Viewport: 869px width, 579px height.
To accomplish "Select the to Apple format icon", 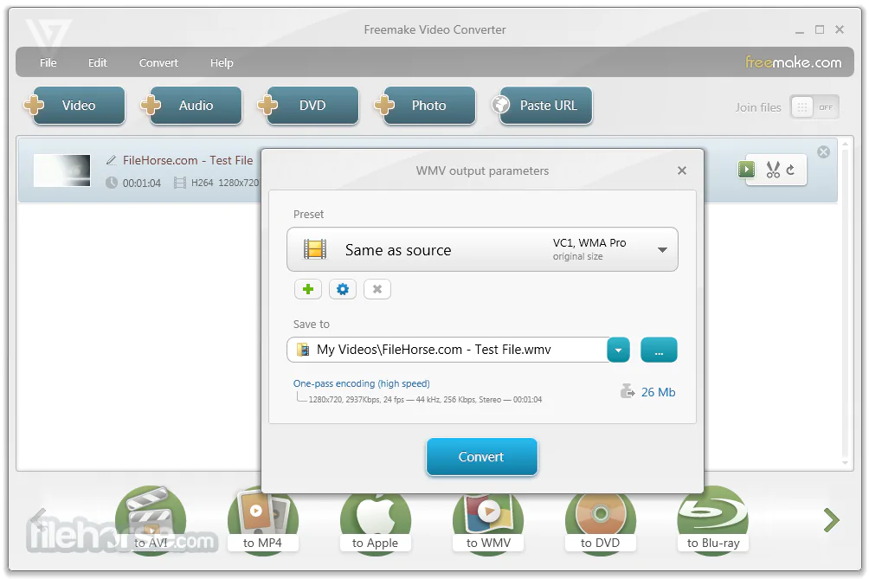I will [x=376, y=519].
